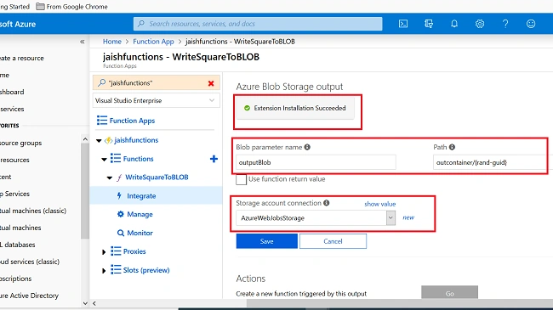
Task: Click the search magnifier in filter box
Action: click(101, 82)
